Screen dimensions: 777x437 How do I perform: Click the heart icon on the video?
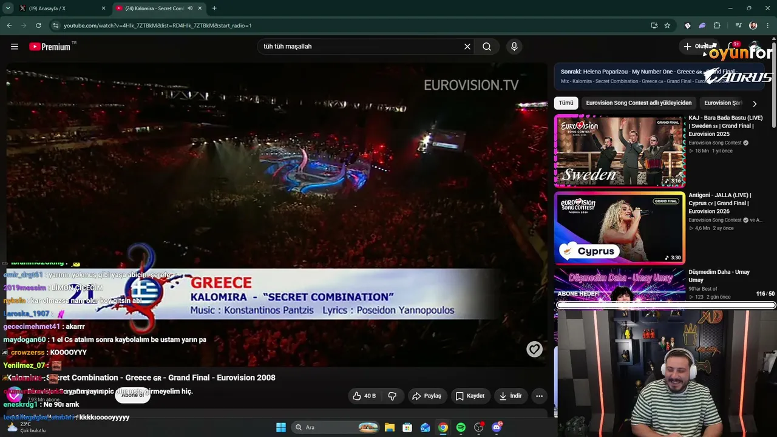click(x=534, y=349)
